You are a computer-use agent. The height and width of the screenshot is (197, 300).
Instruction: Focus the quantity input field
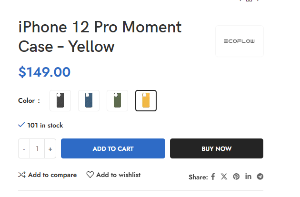tap(37, 148)
